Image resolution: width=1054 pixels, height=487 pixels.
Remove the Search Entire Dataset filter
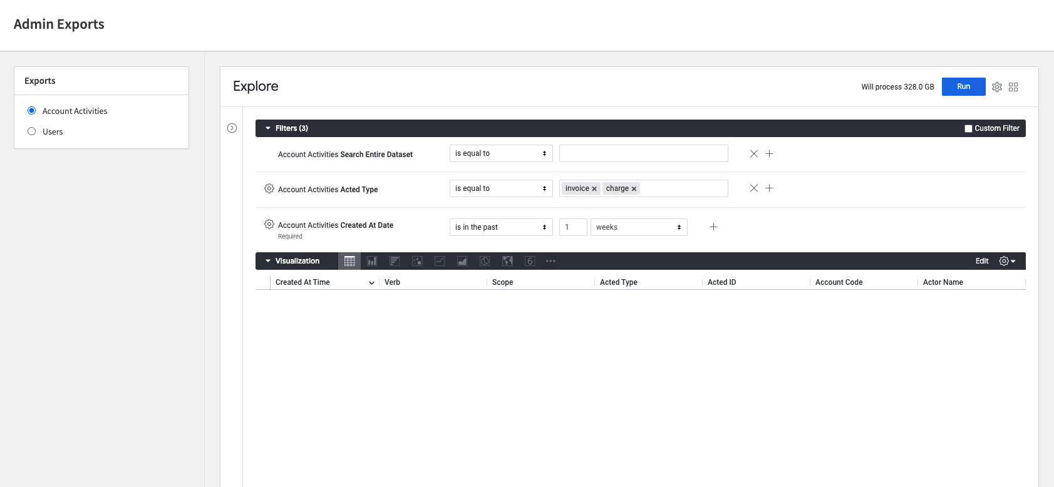point(754,153)
